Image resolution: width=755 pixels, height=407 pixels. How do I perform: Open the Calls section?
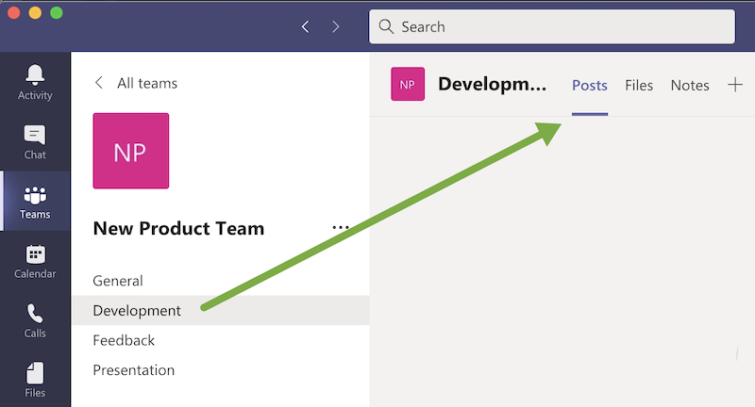[35, 321]
